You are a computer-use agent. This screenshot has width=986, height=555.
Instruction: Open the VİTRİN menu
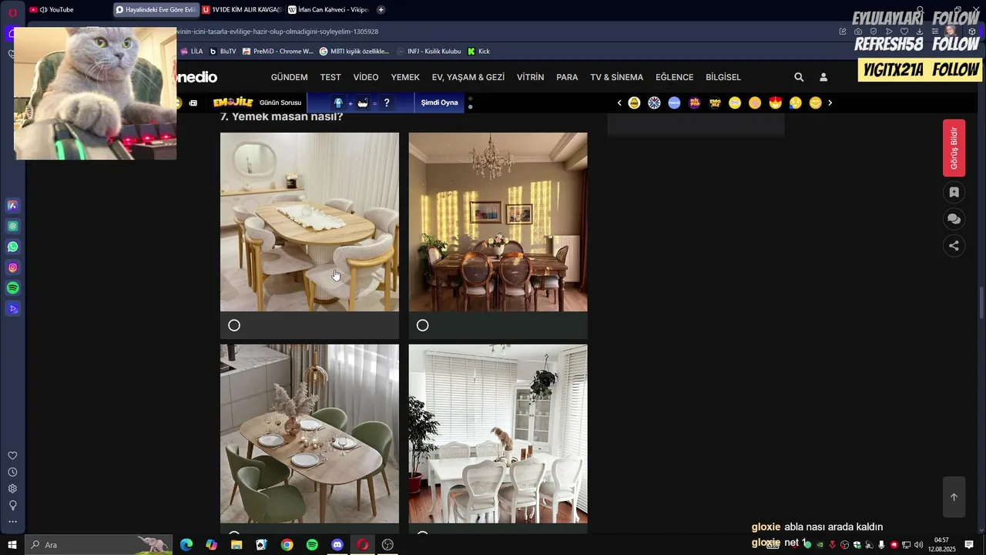(x=530, y=77)
